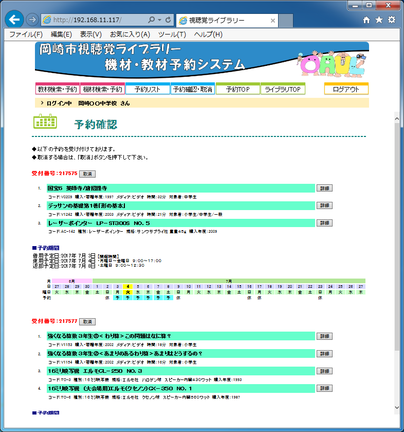Close the 視聴覚ライブラリー tab
404x432 pixels.
273,21
